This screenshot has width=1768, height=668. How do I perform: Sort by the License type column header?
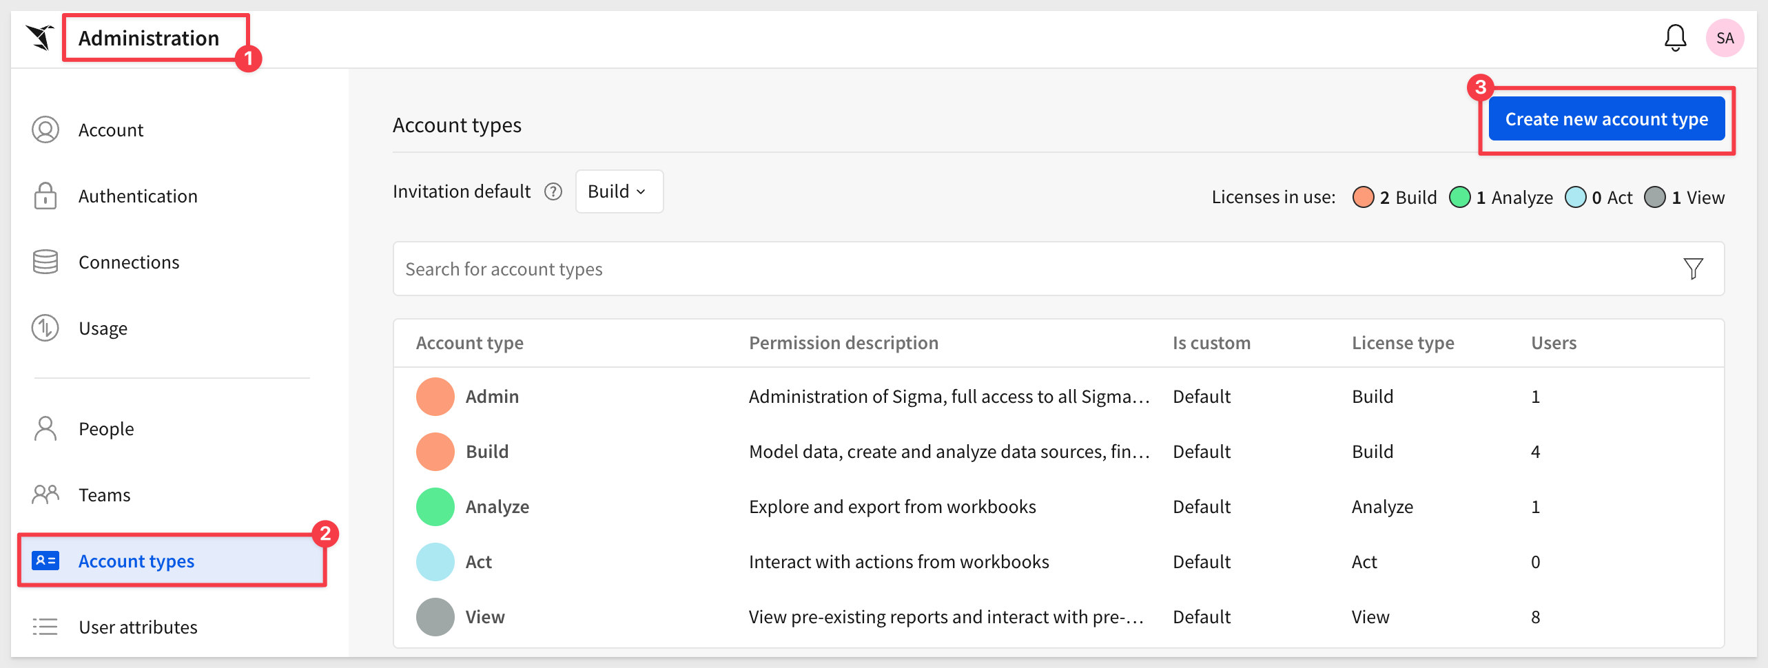click(1403, 343)
